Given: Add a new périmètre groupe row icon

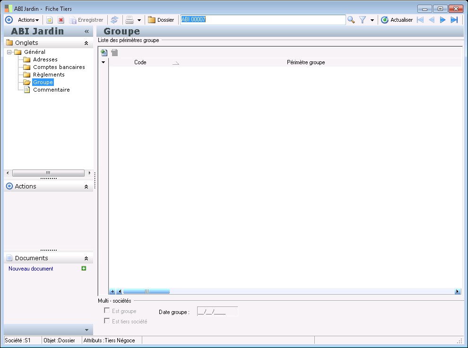Looking at the screenshot, I should (104, 53).
